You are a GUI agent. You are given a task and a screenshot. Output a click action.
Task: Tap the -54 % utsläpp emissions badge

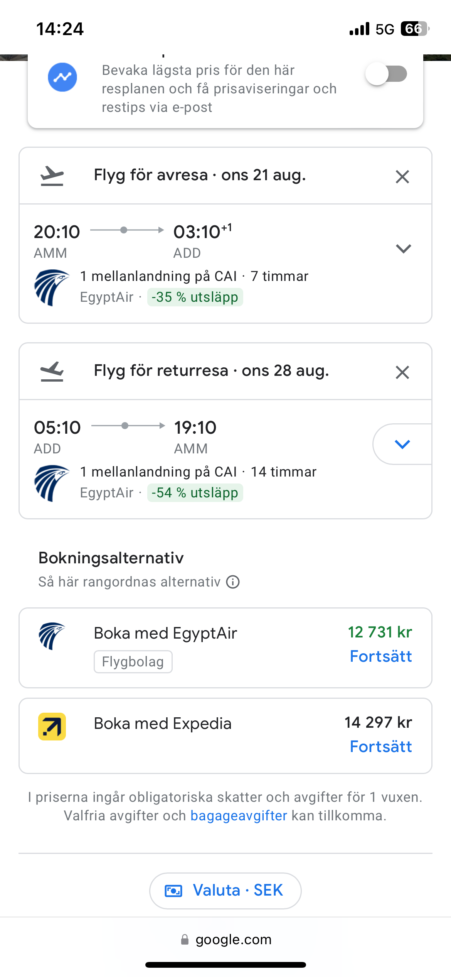coord(195,493)
